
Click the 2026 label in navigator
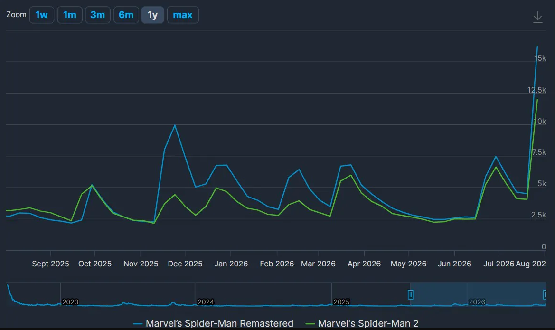[x=477, y=302]
